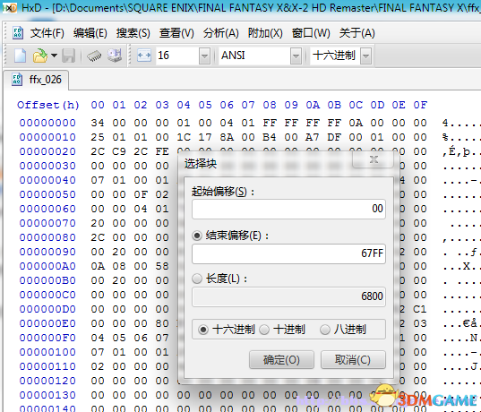The image size is (481, 412).
Task: Close the 选择块 dialog
Action: pyautogui.click(x=374, y=159)
